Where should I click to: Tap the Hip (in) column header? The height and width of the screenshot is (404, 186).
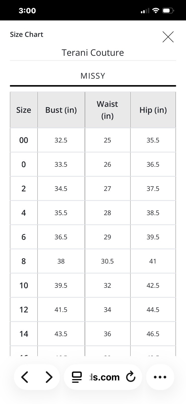coord(153,110)
